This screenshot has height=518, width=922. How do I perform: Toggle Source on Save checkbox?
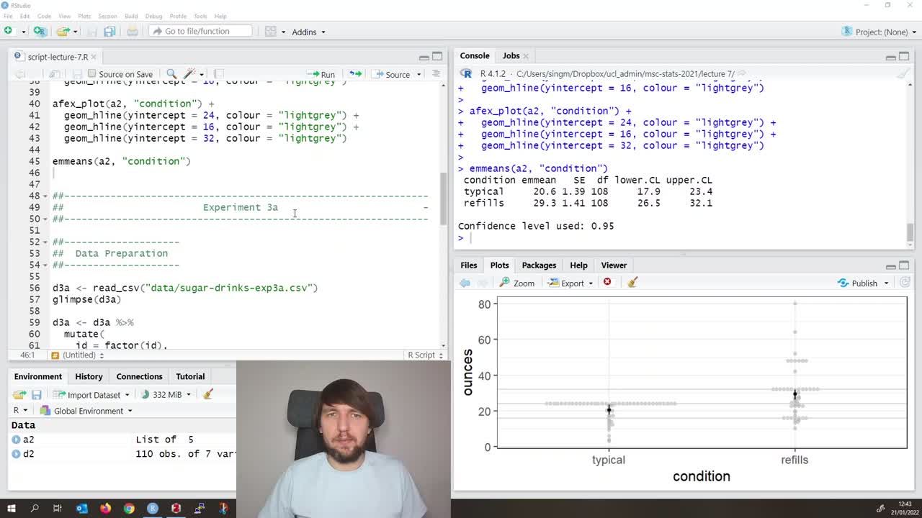92,74
